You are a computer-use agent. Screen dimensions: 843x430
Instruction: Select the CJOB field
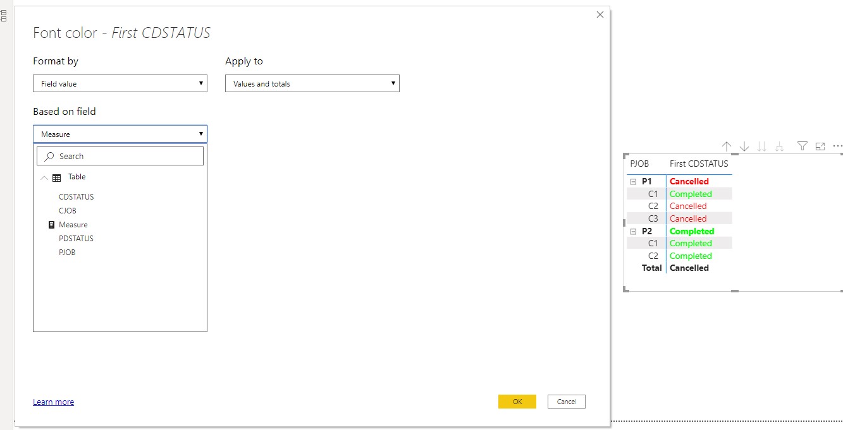68,210
